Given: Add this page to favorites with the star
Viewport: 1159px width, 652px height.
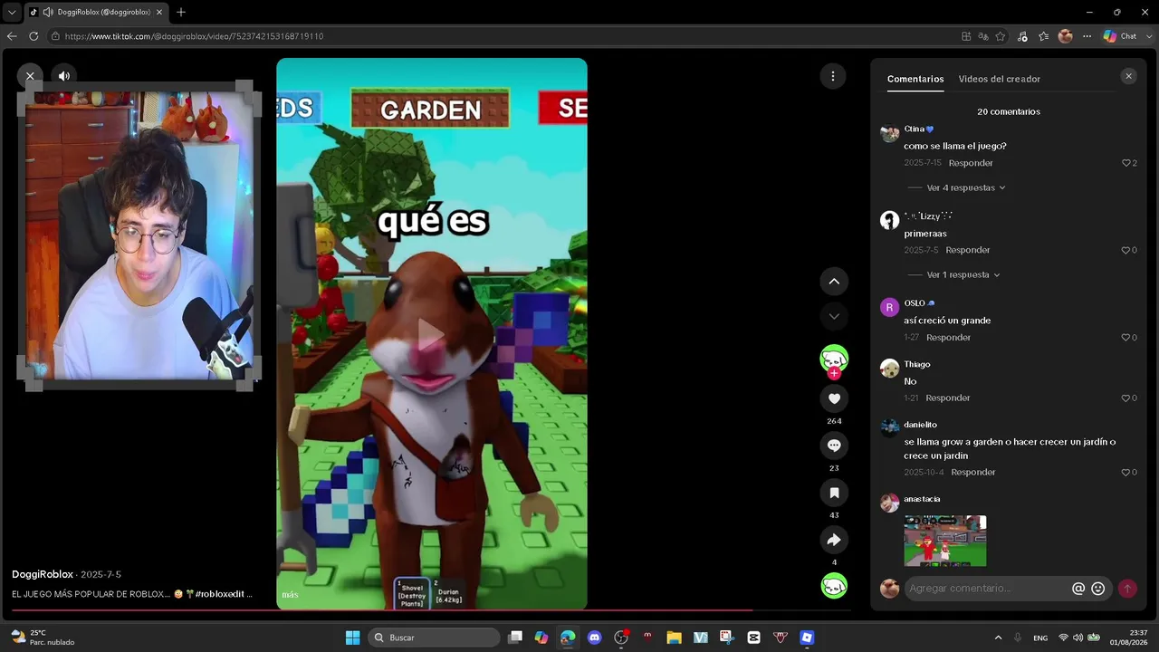Looking at the screenshot, I should click(1001, 36).
